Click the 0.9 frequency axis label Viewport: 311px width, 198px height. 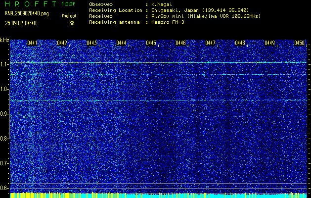point(3,114)
